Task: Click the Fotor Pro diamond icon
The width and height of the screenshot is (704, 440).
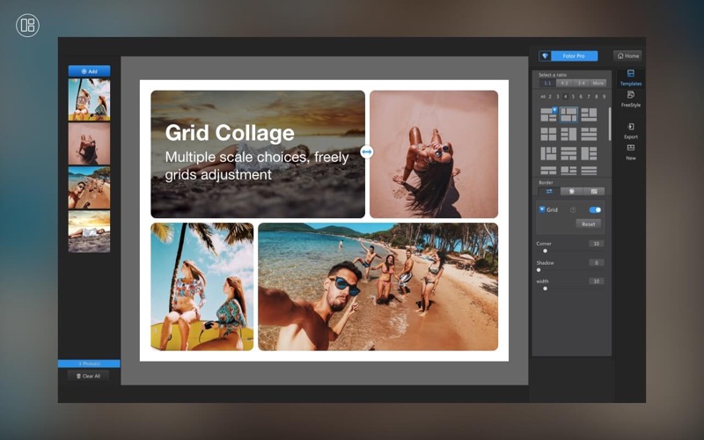Action: (x=545, y=56)
